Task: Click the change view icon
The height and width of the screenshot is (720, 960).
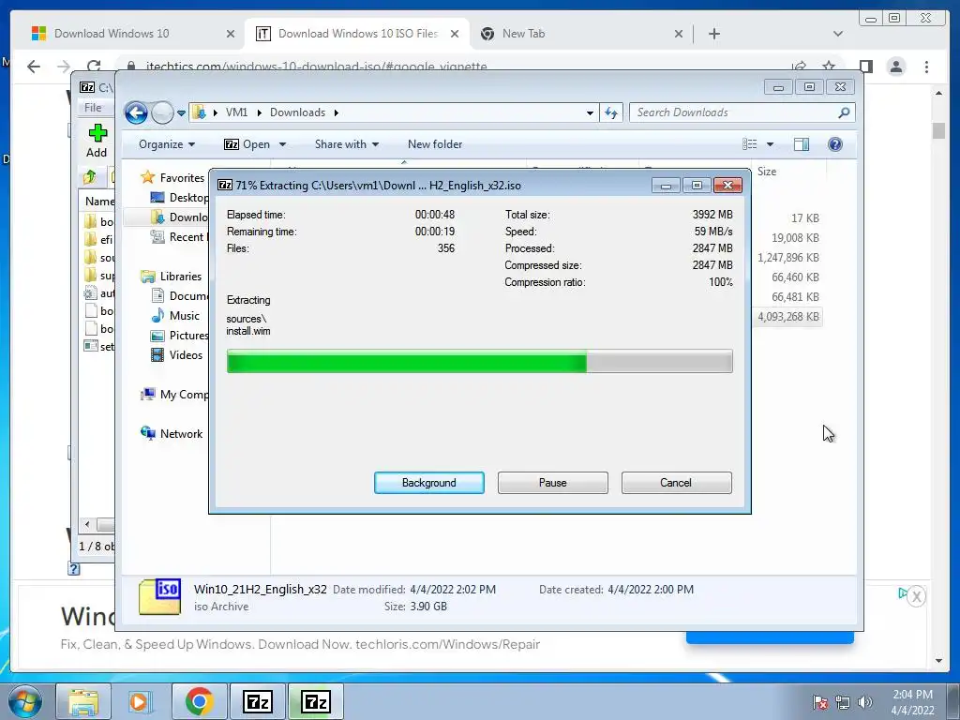Action: click(750, 144)
